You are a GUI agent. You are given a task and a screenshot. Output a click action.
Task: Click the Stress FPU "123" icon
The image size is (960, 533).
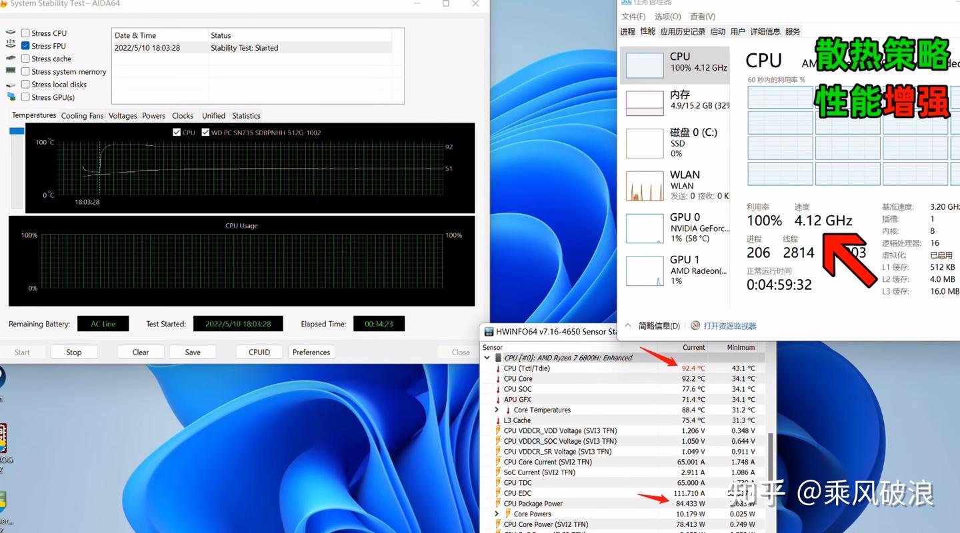point(10,45)
